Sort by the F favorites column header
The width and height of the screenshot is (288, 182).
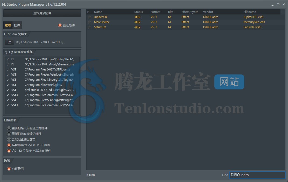88,12
